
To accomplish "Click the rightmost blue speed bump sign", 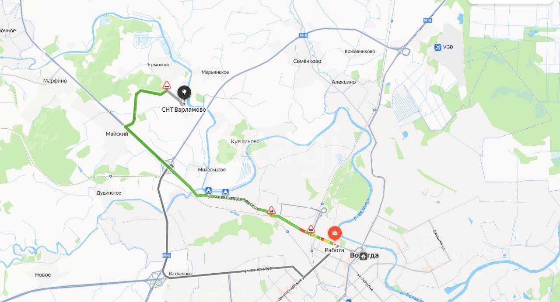I will tap(225, 192).
